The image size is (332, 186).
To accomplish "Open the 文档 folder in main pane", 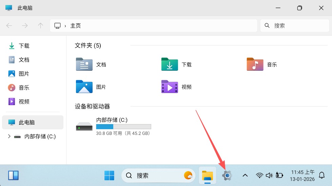I will pos(84,64).
